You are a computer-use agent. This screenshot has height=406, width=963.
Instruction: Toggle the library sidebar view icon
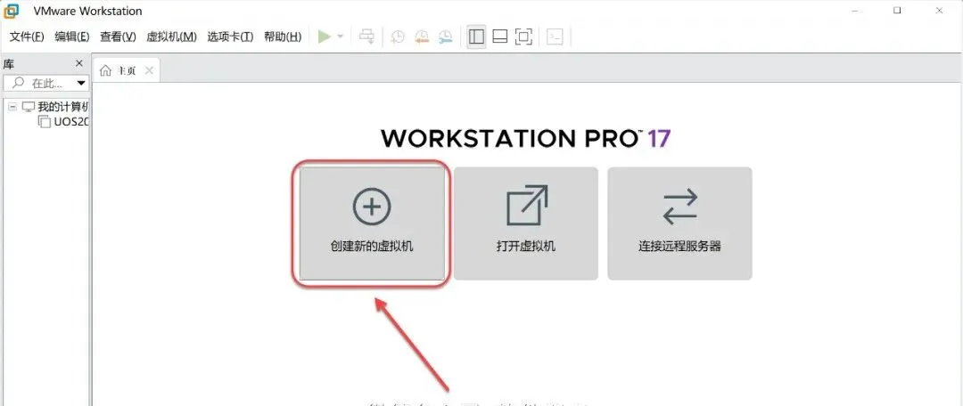click(476, 37)
